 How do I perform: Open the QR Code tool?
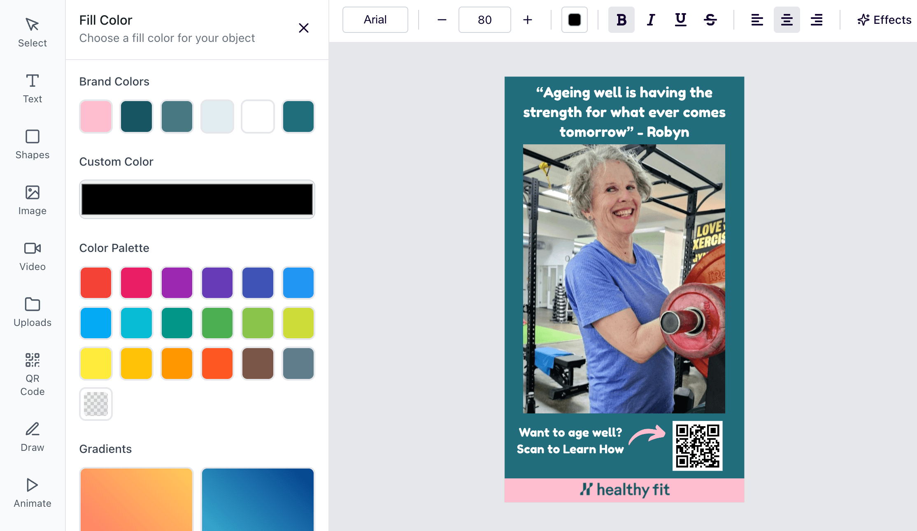point(32,374)
